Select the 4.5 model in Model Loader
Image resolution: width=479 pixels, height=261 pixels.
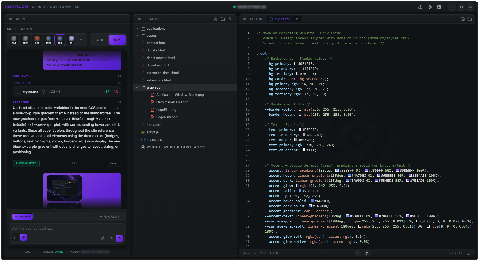(37, 40)
